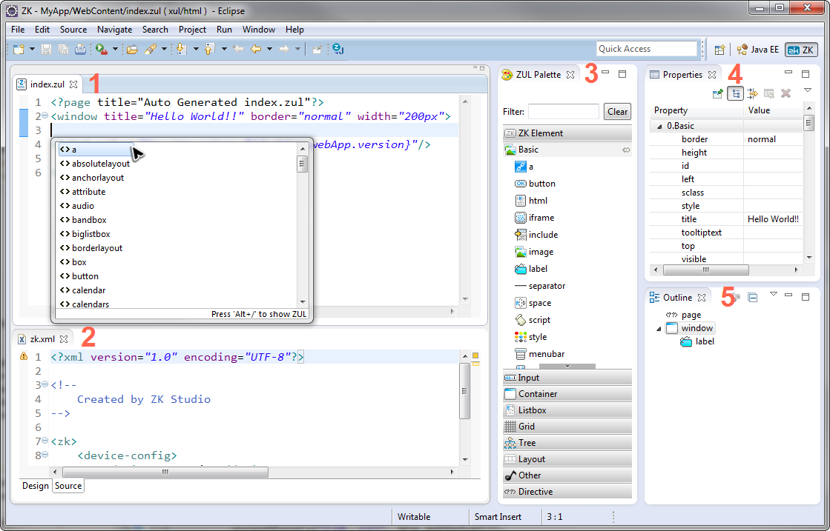
Task: Click the pin property icon in Properties
Action: [x=718, y=93]
